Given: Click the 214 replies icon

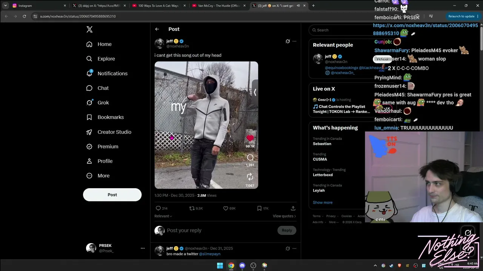Looking at the screenshot, I should [158, 208].
